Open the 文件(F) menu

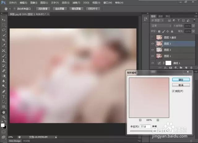coord(13,2)
